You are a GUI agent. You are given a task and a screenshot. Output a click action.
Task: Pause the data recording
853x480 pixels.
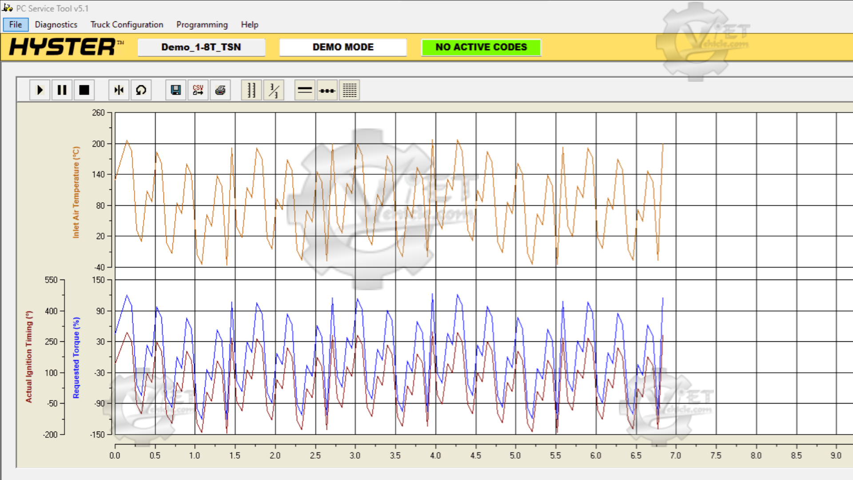(x=62, y=90)
